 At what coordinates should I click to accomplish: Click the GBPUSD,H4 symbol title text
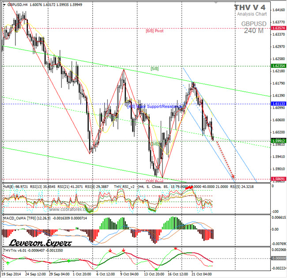click(x=17, y=4)
